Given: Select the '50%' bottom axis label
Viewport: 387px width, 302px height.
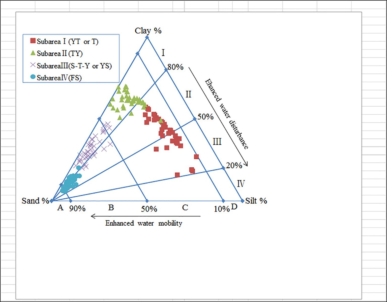Looking at the screenshot, I should coord(149,209).
